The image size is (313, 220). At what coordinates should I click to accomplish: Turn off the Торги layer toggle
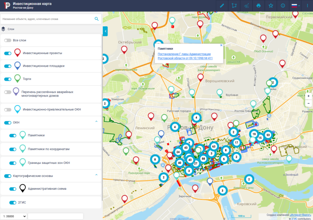pos(7,79)
